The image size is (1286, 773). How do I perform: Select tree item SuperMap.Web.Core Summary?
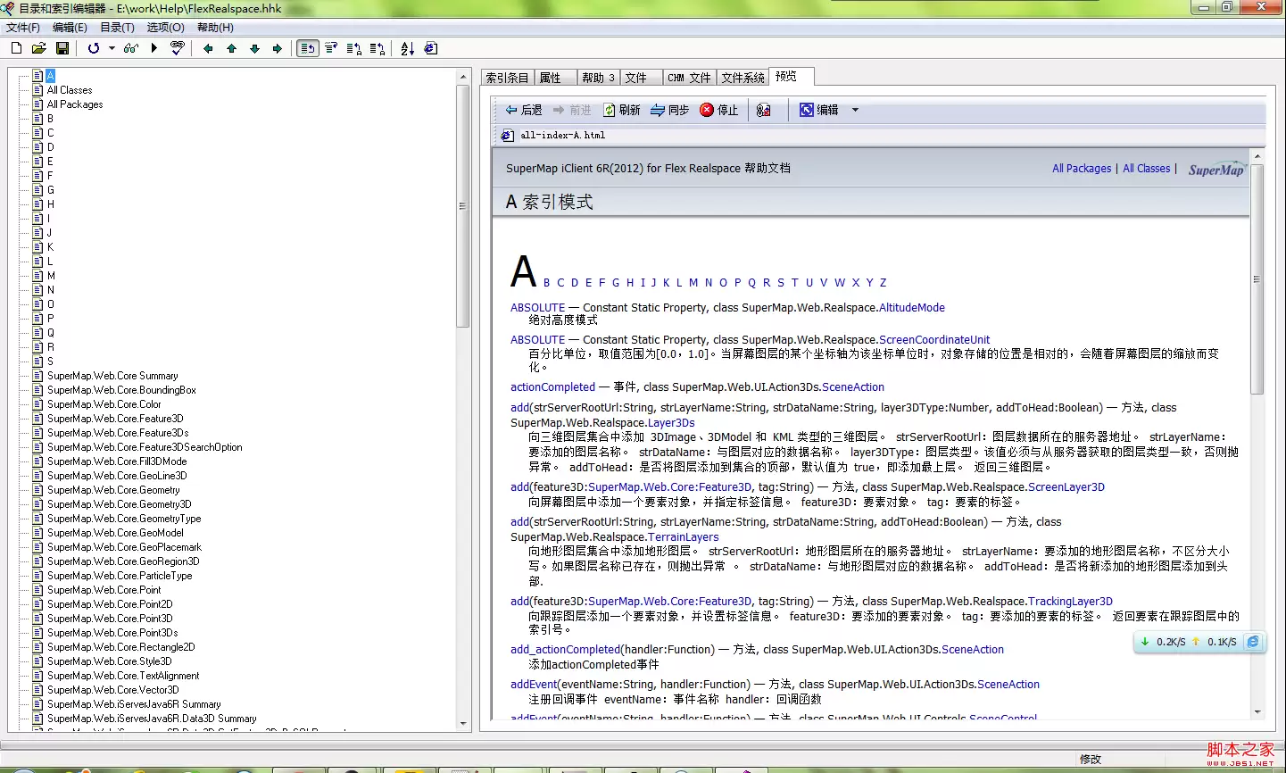[112, 376]
